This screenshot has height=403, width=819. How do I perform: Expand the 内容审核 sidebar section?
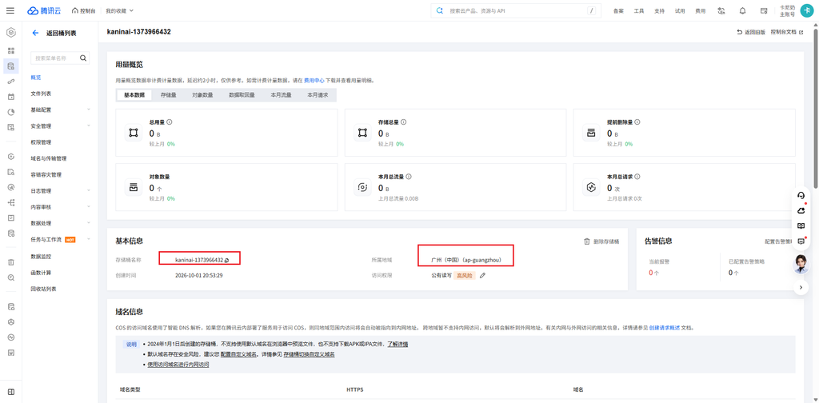pyautogui.click(x=60, y=207)
